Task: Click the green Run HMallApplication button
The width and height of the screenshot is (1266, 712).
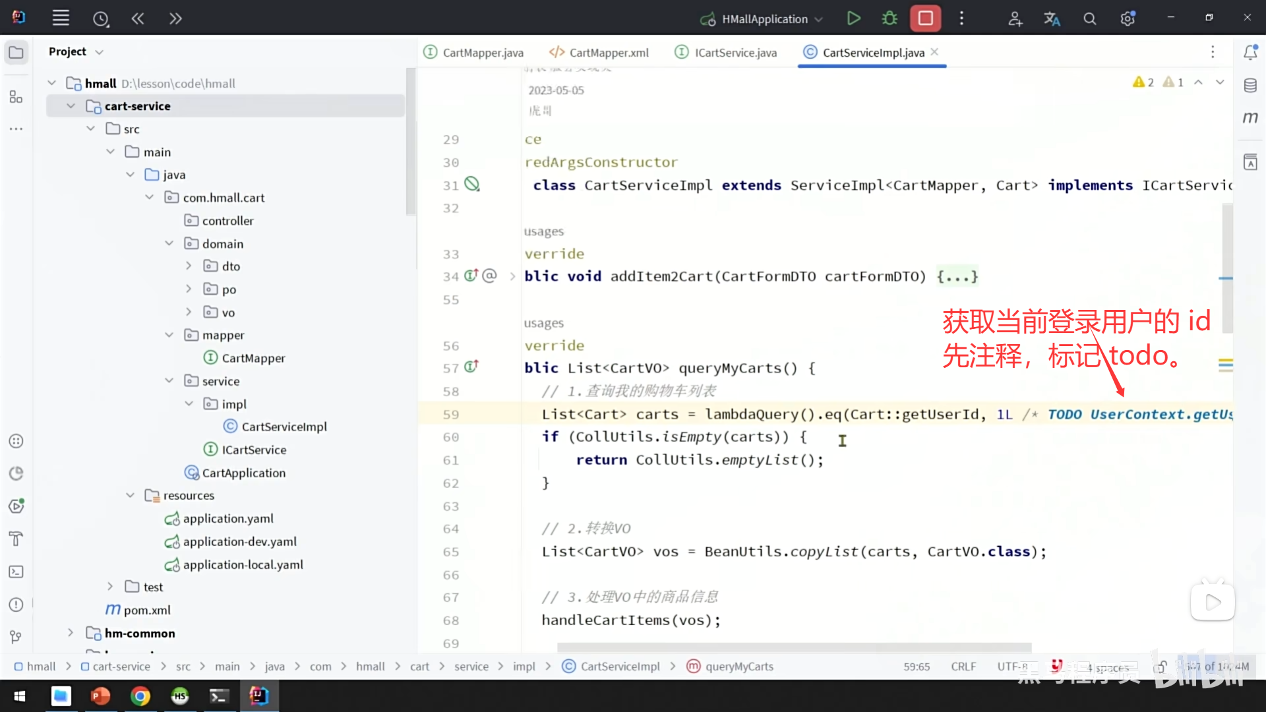Action: point(853,18)
